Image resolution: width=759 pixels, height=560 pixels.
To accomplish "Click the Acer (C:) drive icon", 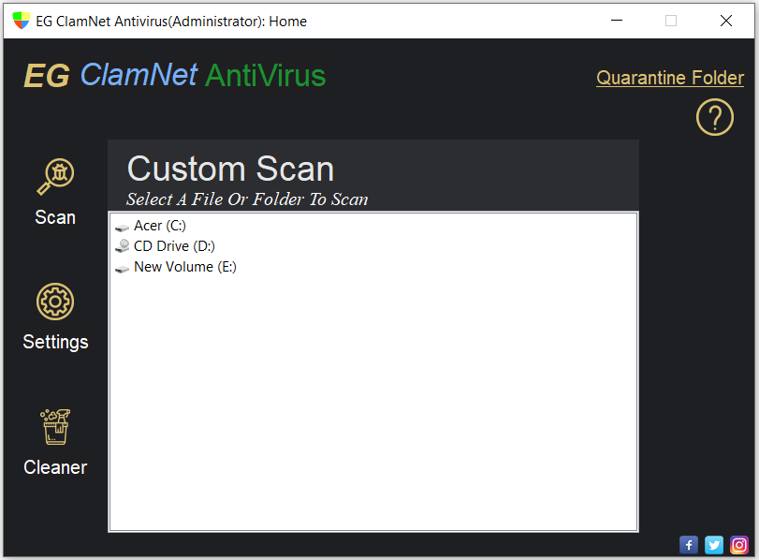I will coord(122,227).
